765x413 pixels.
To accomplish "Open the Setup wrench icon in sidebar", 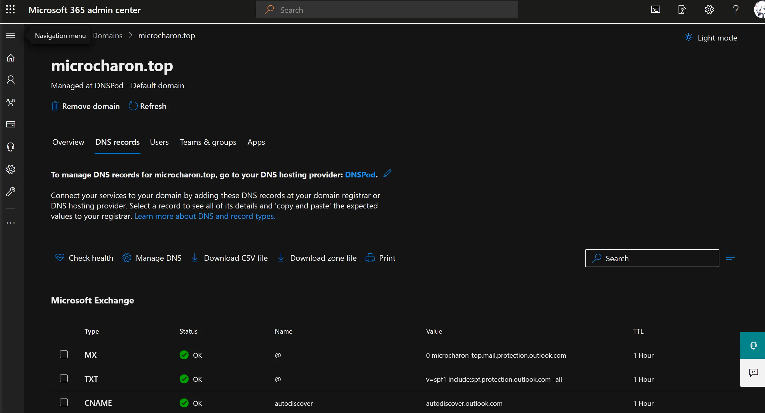I will [x=11, y=191].
